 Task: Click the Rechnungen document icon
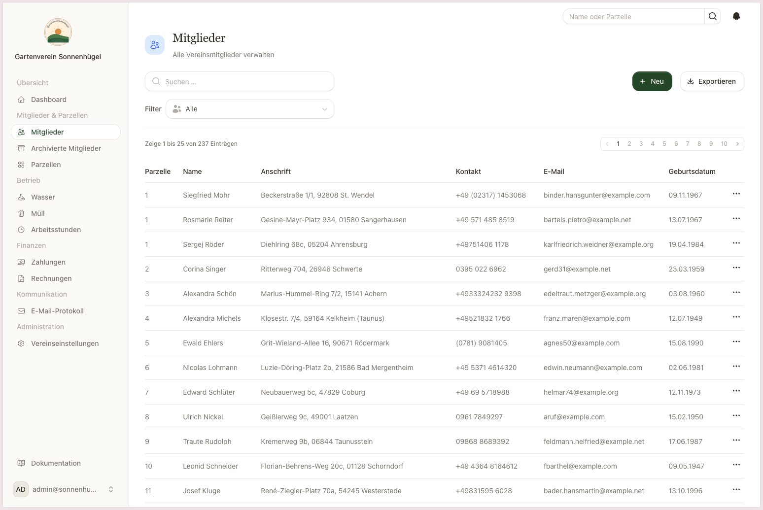[21, 278]
